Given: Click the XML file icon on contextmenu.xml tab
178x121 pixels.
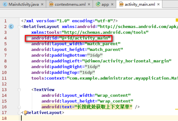Looking at the screenshot, I should coord(51,4).
